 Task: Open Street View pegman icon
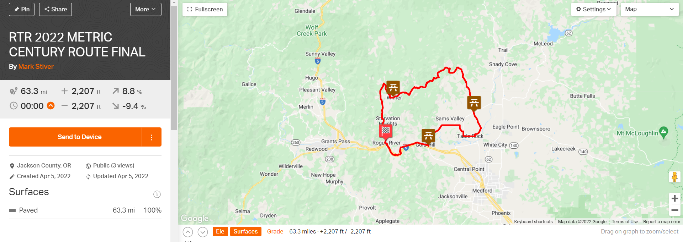click(x=674, y=177)
